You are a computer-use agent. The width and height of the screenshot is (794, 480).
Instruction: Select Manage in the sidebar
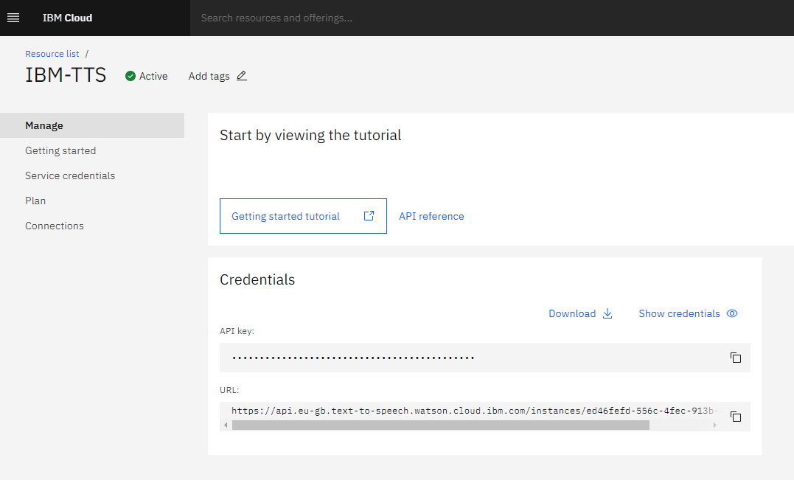click(x=44, y=125)
